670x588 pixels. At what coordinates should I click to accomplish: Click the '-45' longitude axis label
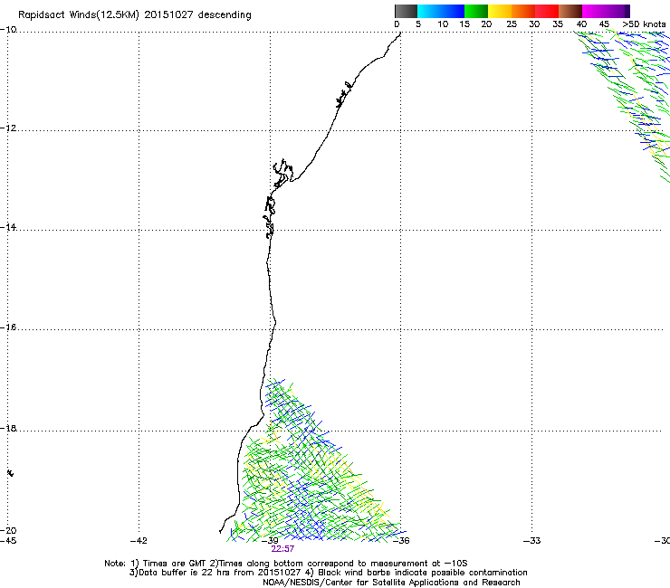pyautogui.click(x=8, y=541)
